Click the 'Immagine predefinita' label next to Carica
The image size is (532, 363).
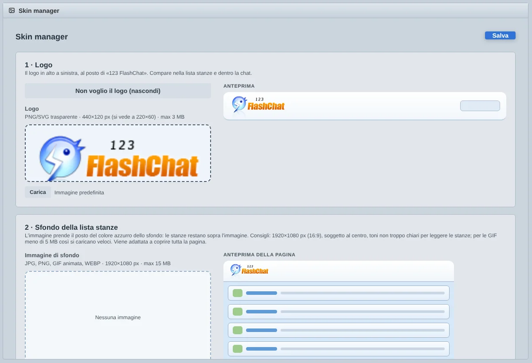tap(79, 193)
